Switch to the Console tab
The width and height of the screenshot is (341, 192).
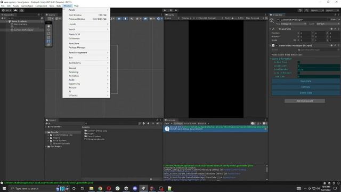[170, 120]
